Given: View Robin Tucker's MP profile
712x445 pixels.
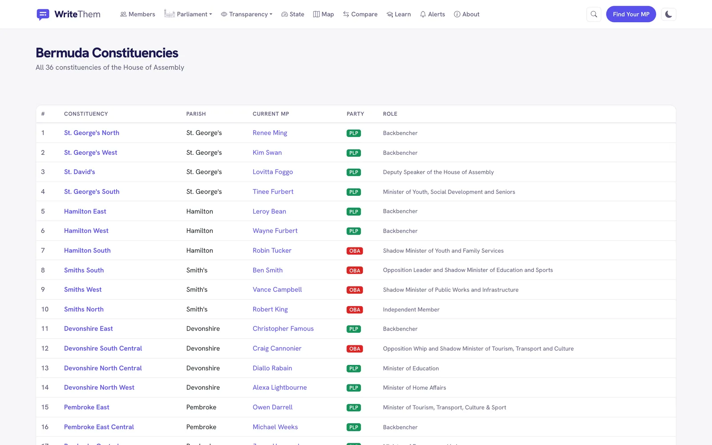Looking at the screenshot, I should click(x=272, y=251).
